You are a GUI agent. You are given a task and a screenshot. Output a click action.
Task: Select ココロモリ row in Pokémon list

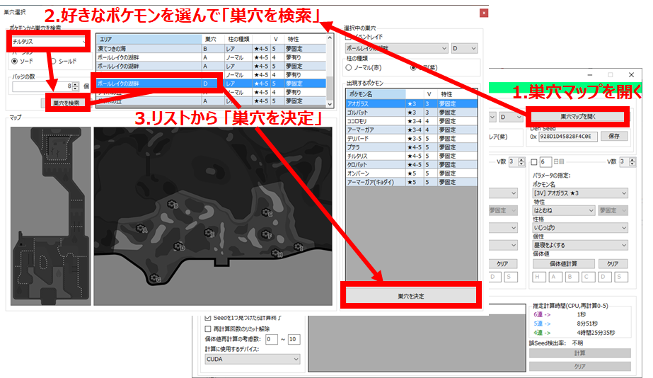point(412,121)
